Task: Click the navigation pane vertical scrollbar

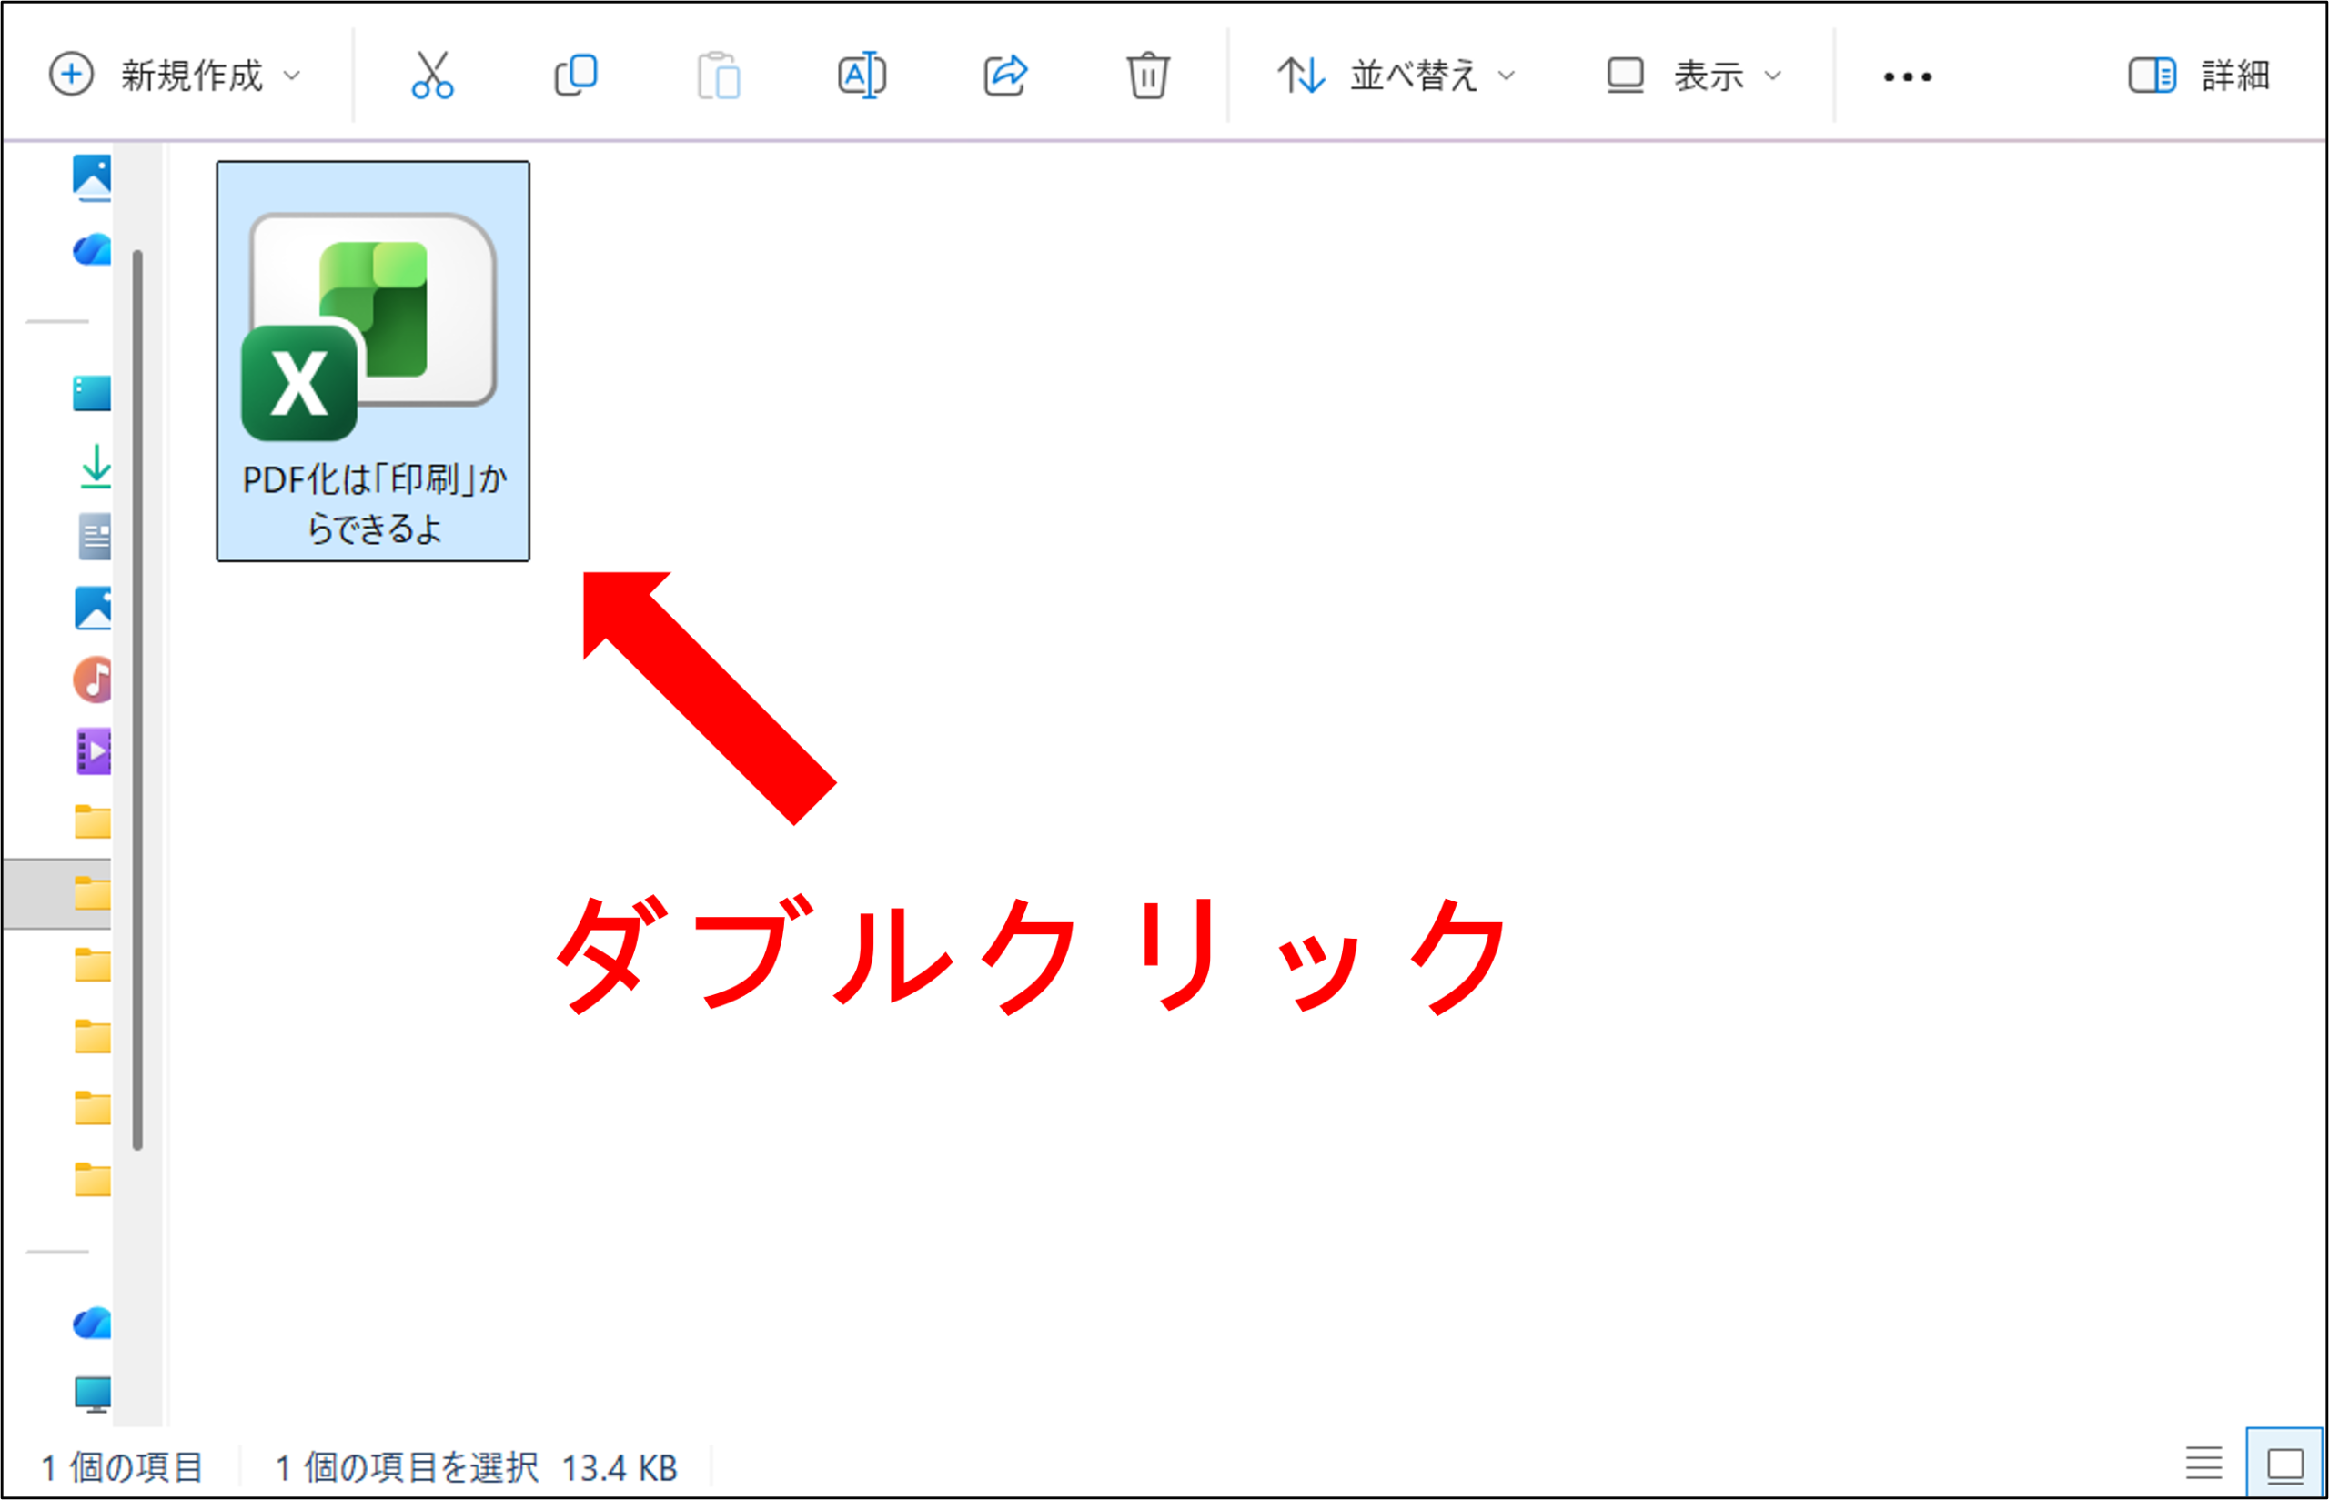Action: point(137,700)
